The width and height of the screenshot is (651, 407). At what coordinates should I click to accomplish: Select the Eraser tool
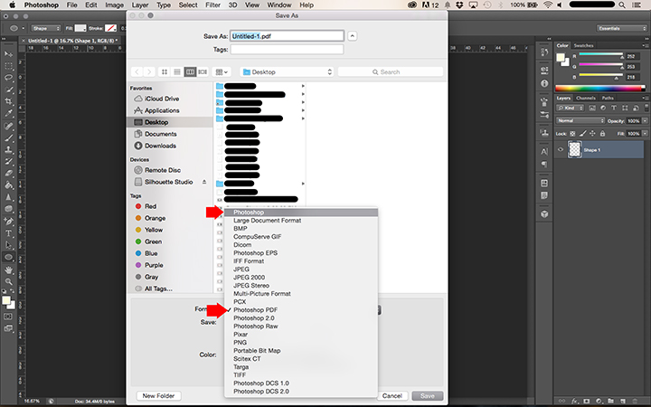coord(8,173)
